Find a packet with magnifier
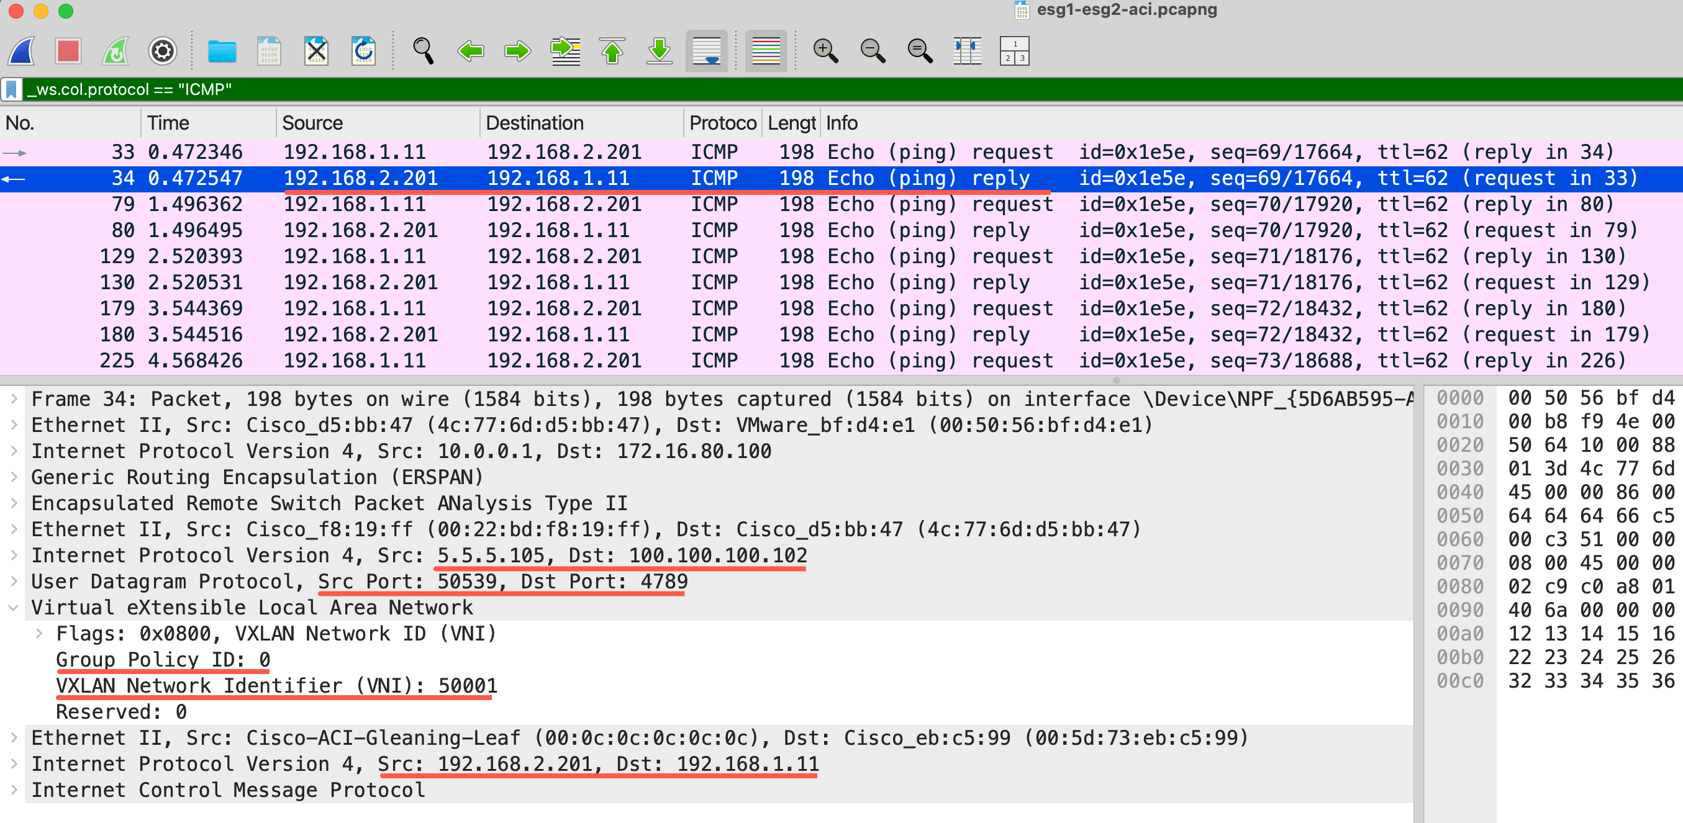The image size is (1683, 823). click(424, 51)
